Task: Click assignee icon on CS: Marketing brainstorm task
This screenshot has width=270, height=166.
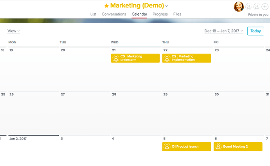Action: click(x=116, y=58)
